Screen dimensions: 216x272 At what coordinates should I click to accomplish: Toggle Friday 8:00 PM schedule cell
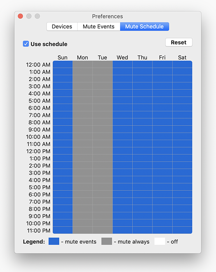162,209
